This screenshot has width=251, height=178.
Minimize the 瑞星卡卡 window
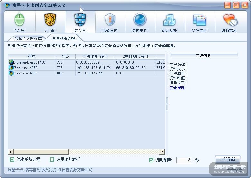[x=228, y=5]
